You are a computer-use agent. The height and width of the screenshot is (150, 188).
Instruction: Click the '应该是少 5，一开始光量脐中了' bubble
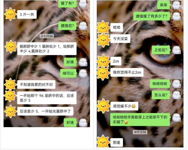(45, 111)
